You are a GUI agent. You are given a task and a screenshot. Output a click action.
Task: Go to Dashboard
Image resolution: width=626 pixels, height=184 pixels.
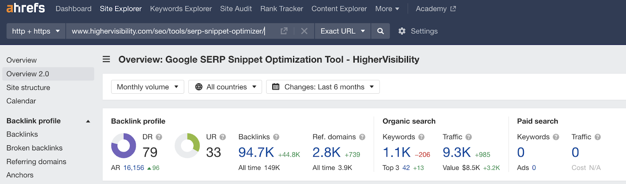[x=74, y=9]
